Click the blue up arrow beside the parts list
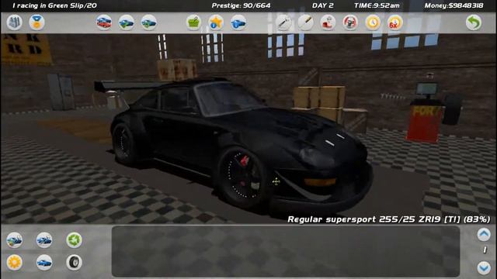Viewport: 497px width, 279px height. pyautogui.click(x=484, y=234)
